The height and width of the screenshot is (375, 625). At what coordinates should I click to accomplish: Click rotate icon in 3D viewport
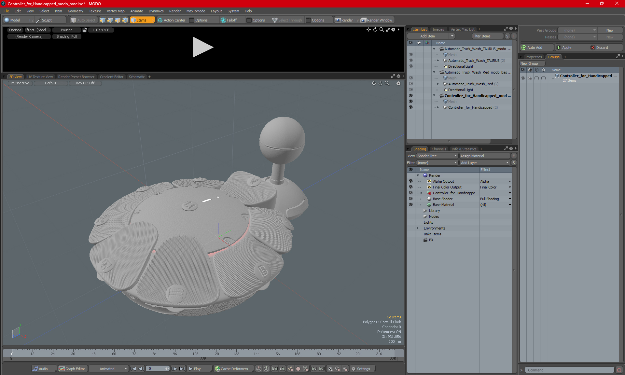(x=380, y=83)
